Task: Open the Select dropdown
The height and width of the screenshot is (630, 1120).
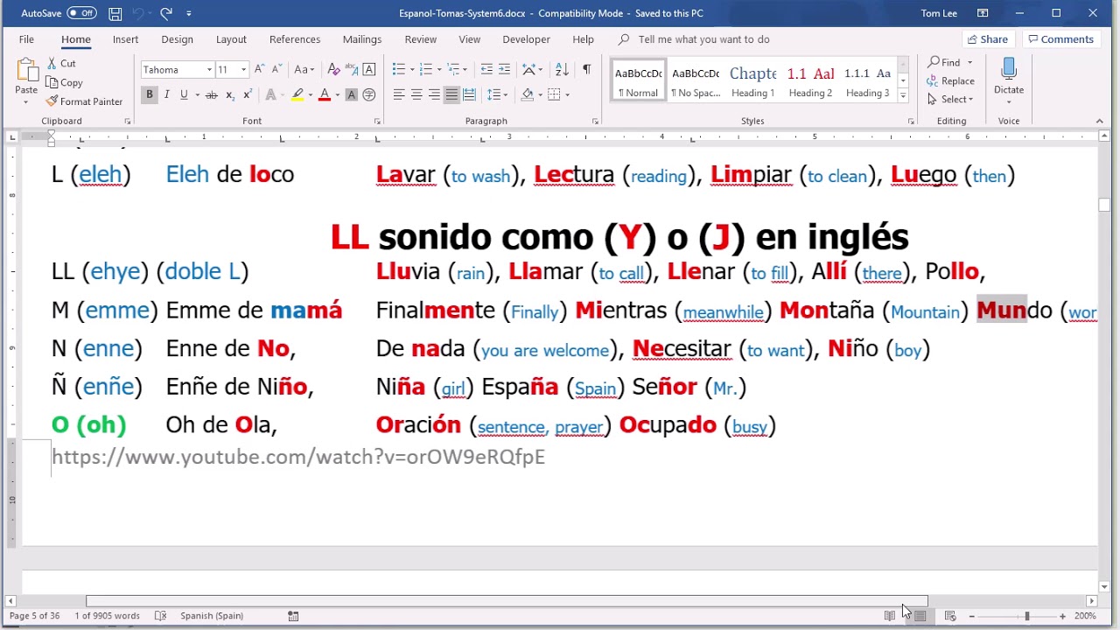Action: [x=950, y=99]
